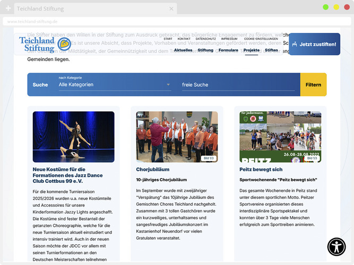Image resolution: width=354 pixels, height=265 pixels.
Task: Open the accessibility widget icon
Action: [x=336, y=247]
